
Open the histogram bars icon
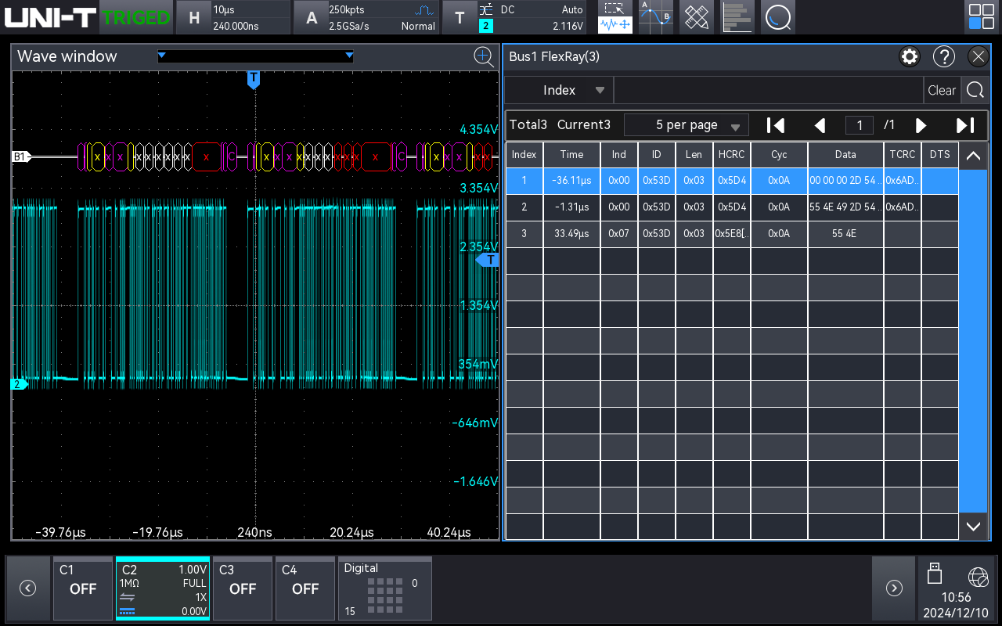(737, 17)
